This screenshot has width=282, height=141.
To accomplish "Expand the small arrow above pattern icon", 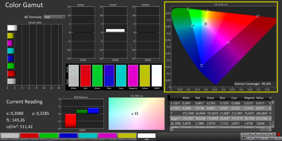I will 244,134.
